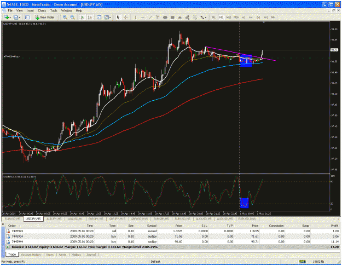Open the Templates toolbar icon
Viewport: 342px width, 265px height.
coord(107,17)
